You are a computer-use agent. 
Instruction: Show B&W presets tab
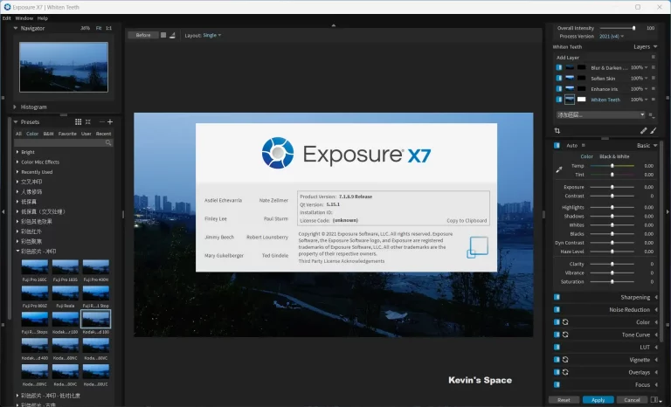click(x=48, y=134)
